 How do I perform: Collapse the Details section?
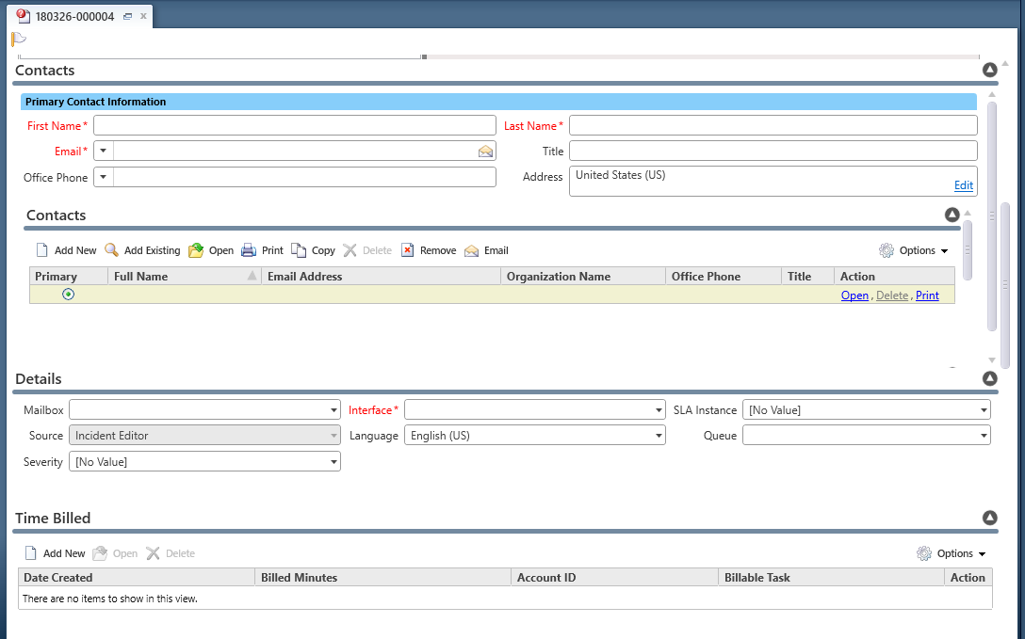pos(990,378)
